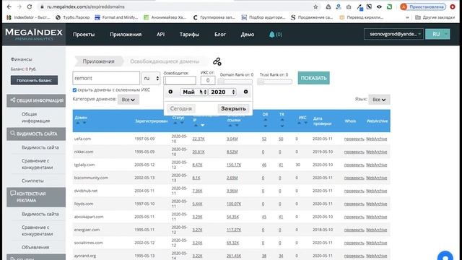The width and height of the screenshot is (462, 260).
Task: Click the blue chat support bubble
Action: 445,256
